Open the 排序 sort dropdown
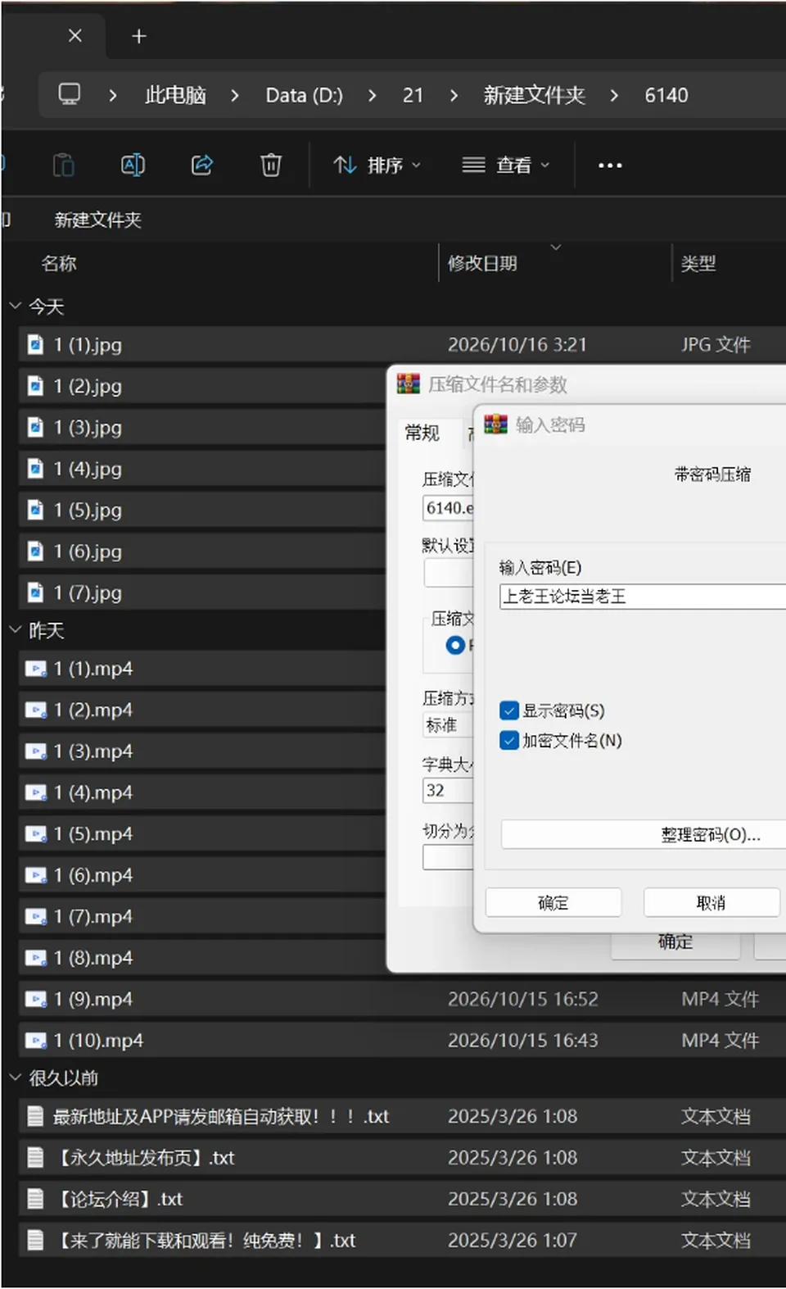The height and width of the screenshot is (1289, 786). 377,166
